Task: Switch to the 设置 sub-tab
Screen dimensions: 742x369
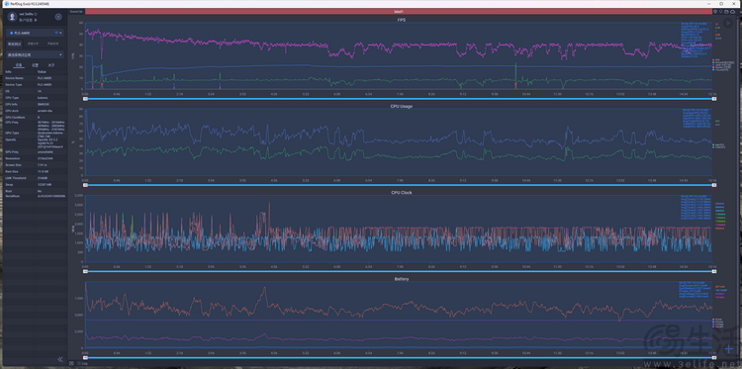Action: pos(35,65)
